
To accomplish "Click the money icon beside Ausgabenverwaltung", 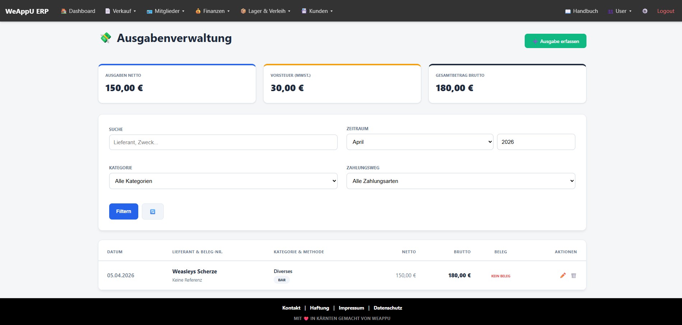I will pos(106,38).
